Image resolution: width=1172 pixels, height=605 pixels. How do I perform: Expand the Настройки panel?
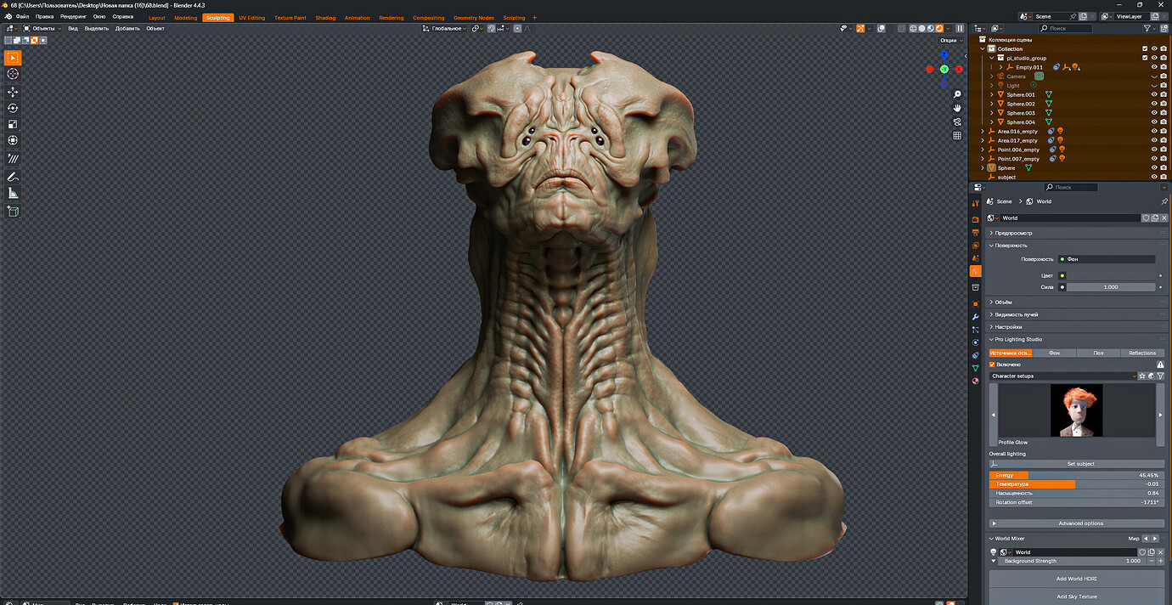point(1077,327)
